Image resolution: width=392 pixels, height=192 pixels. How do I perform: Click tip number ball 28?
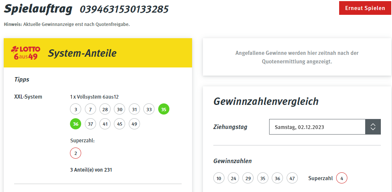[x=105, y=109]
